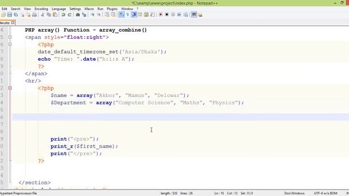Toggle Word Wrap in the toolbar
This screenshot has height=196, width=349.
[121, 15]
